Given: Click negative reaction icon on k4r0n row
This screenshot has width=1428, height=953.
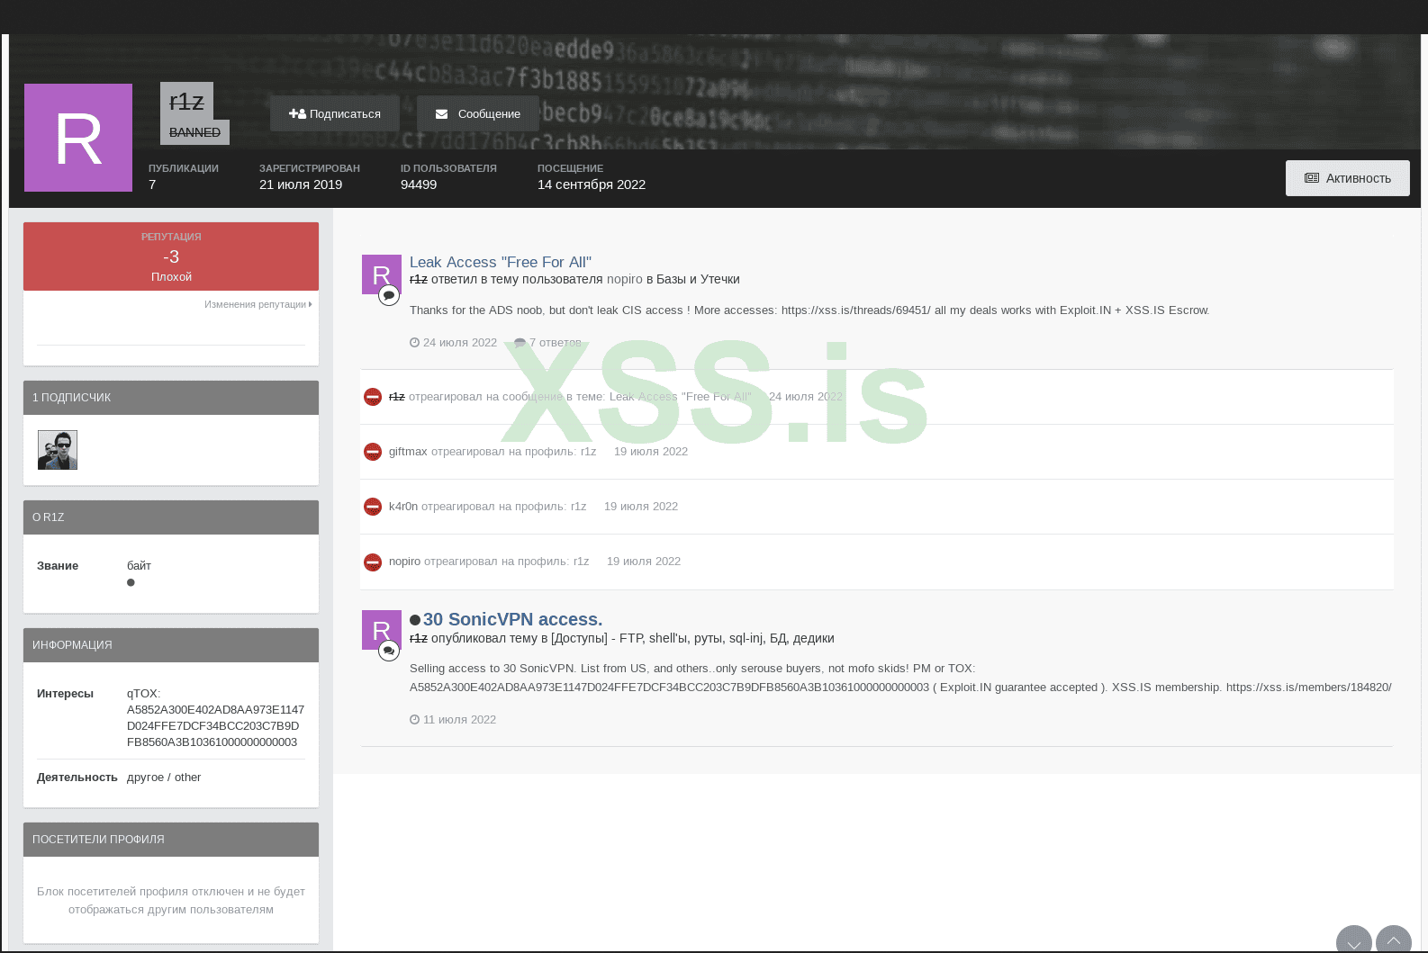Looking at the screenshot, I should pos(373,507).
